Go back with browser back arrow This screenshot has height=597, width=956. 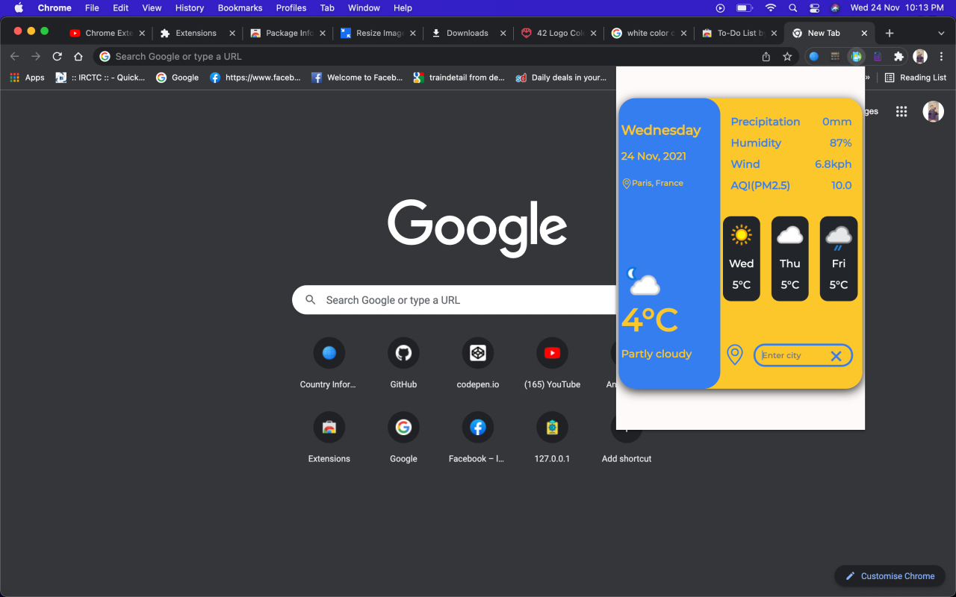14,57
